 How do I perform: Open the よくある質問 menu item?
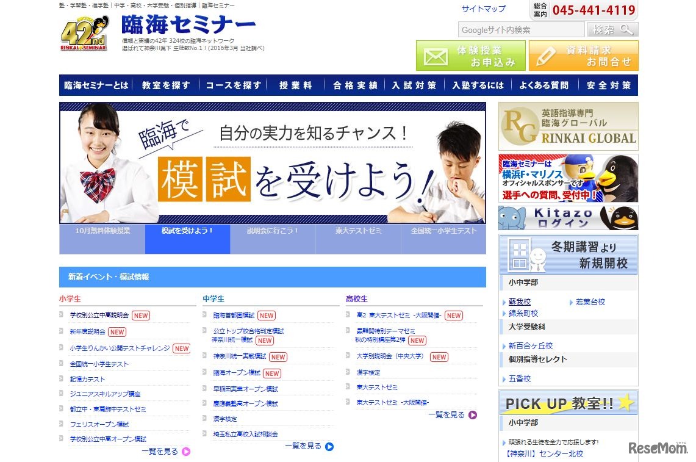544,85
